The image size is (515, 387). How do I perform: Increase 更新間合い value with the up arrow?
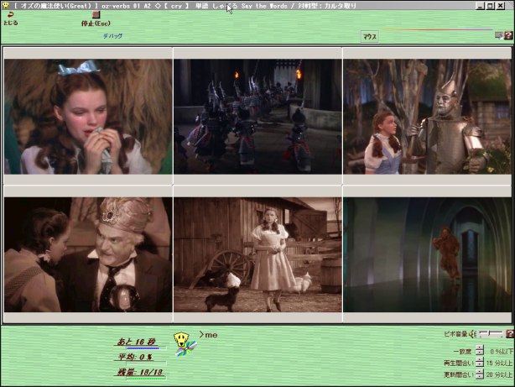[479, 371]
